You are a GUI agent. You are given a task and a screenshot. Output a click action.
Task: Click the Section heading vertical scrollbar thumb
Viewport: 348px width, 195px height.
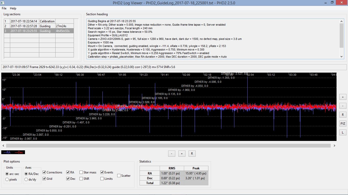(x=342, y=35)
